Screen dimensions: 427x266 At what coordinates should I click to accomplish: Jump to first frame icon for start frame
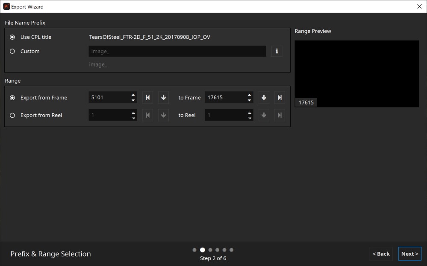[147, 98]
